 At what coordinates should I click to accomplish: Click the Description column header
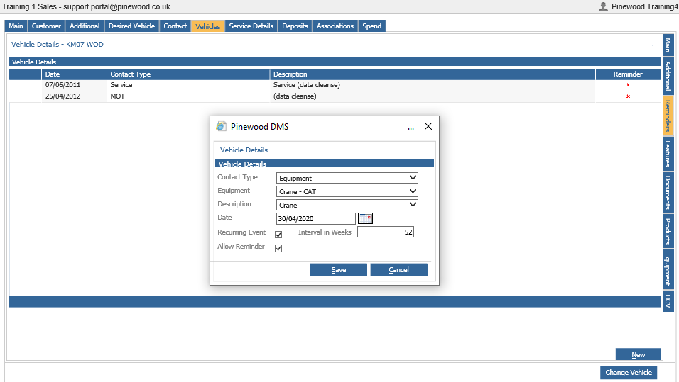click(x=433, y=74)
